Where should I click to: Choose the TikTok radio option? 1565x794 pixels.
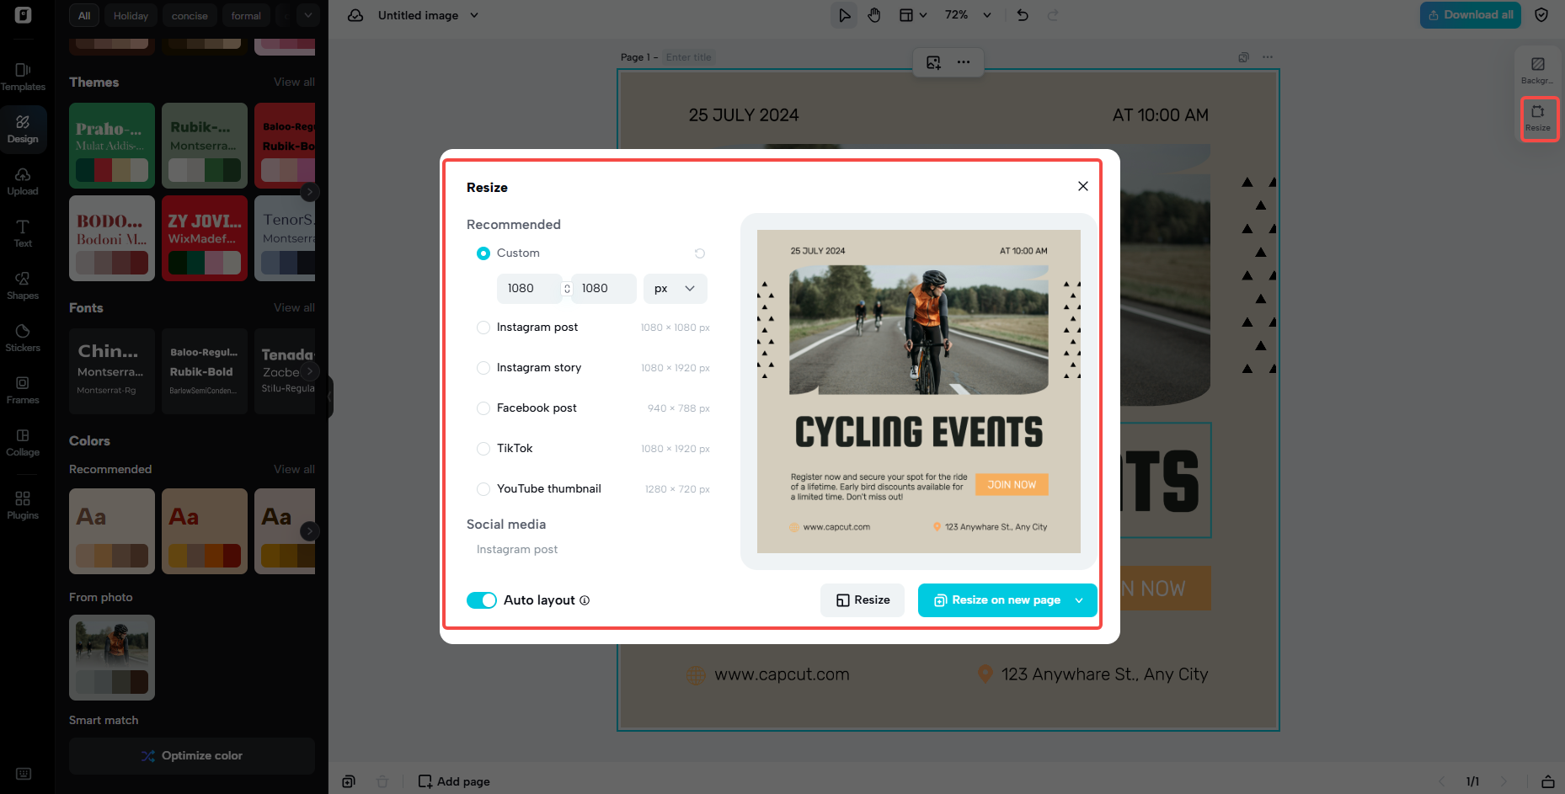point(483,449)
